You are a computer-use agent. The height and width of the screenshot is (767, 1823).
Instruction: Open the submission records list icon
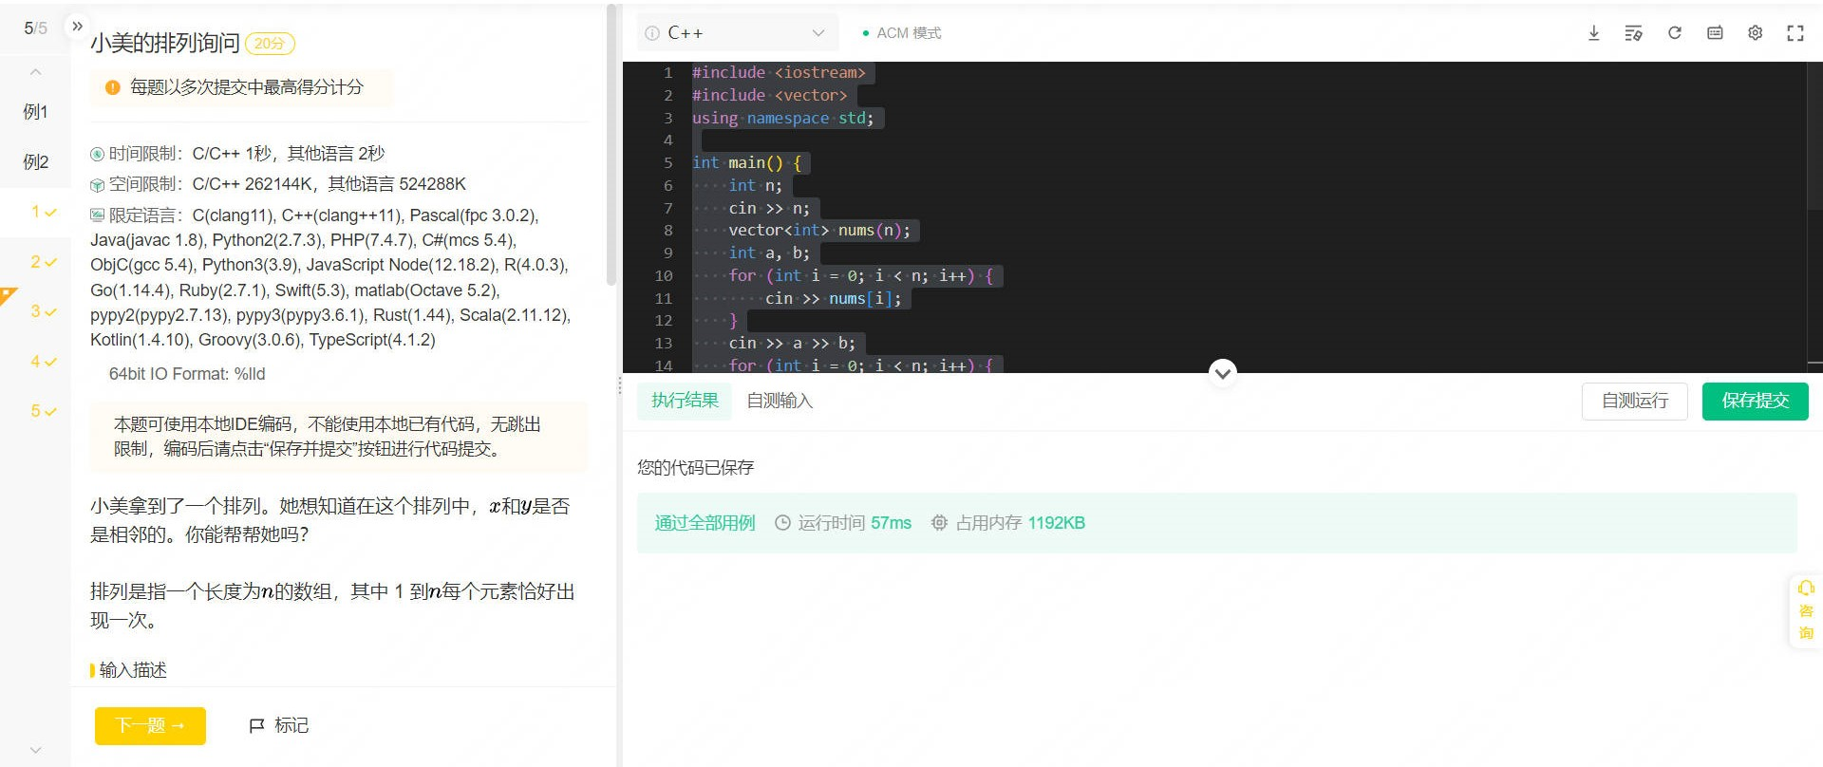(1715, 33)
